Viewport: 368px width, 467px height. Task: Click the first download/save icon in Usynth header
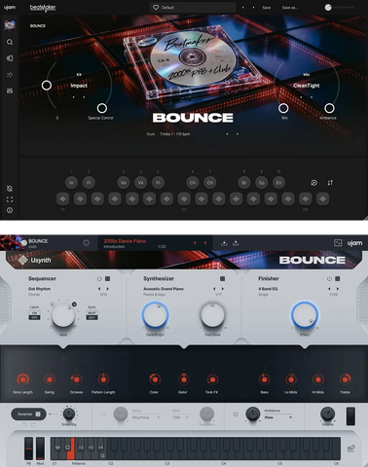224,242
